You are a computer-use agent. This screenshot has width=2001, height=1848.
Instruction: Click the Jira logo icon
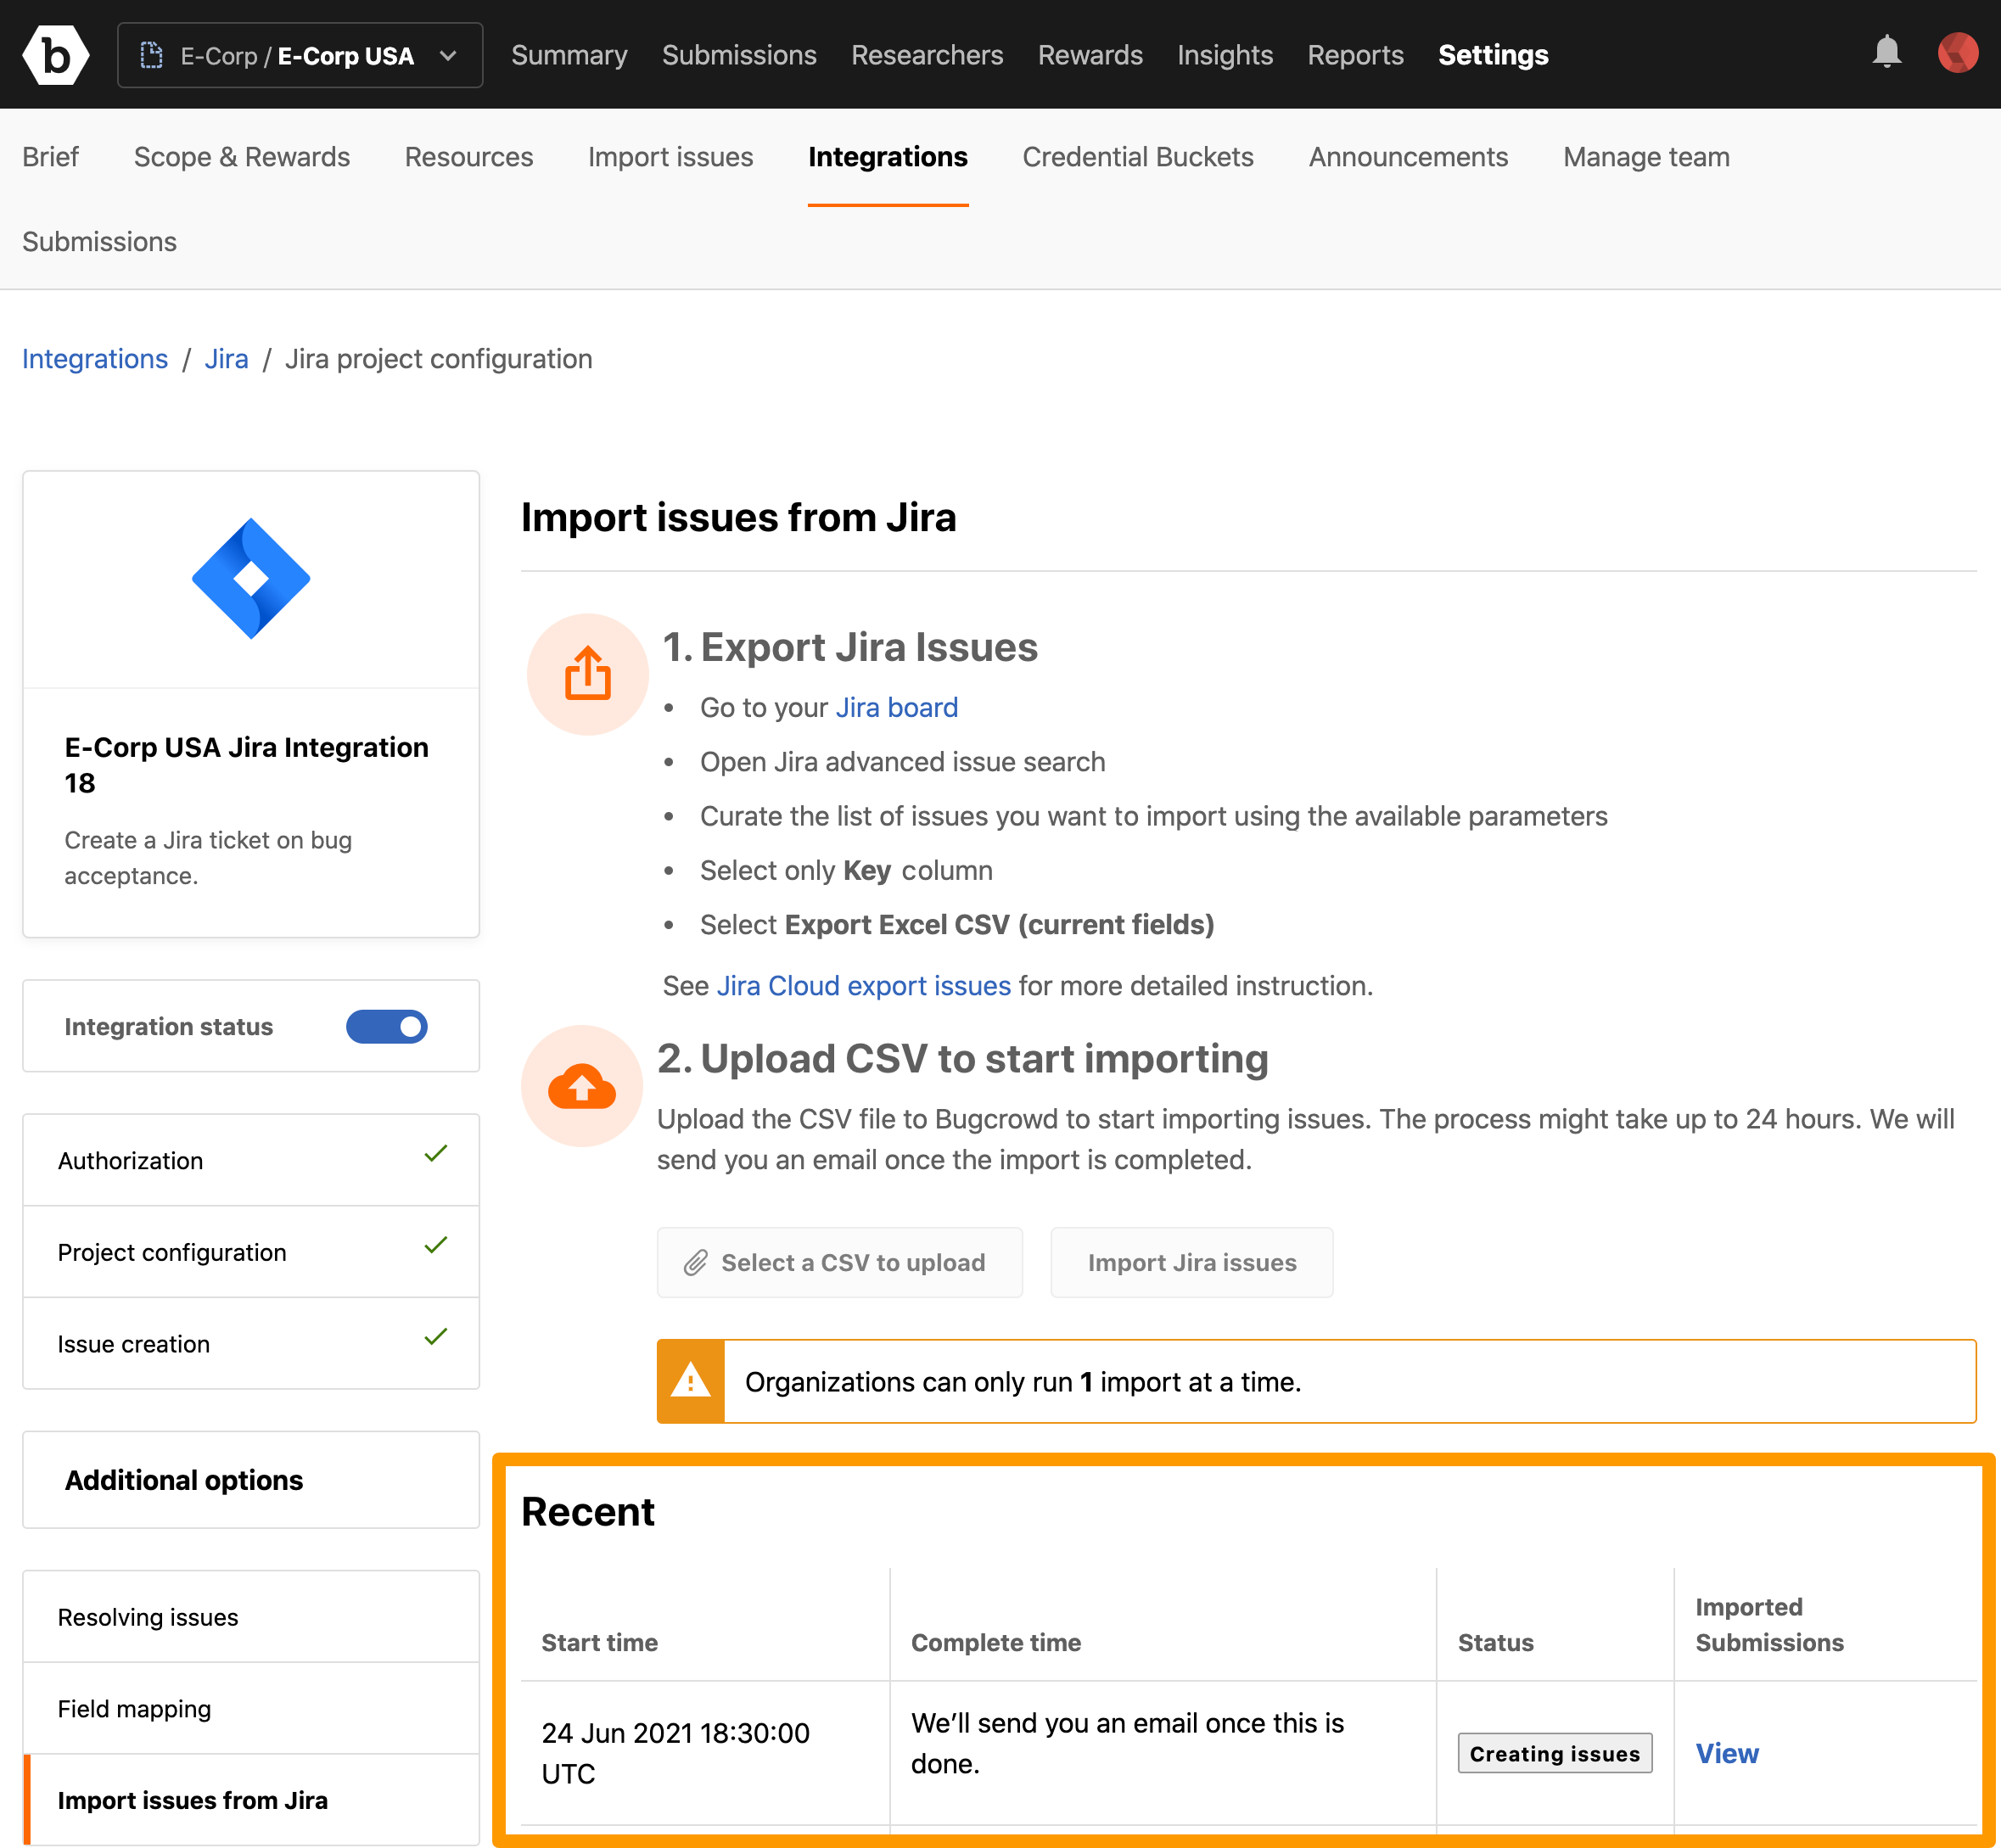pos(251,578)
